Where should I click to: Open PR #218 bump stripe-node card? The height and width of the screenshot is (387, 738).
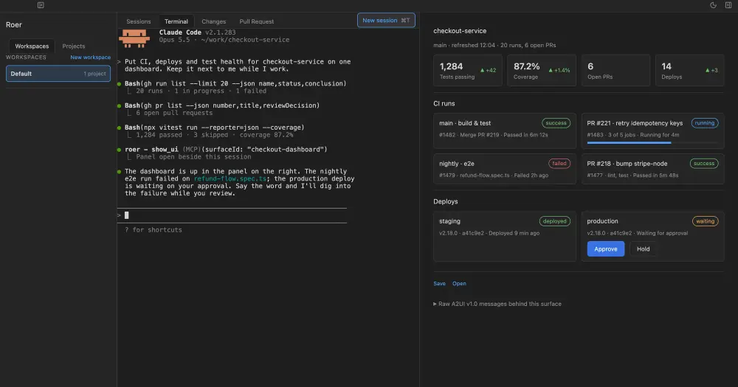click(652, 169)
